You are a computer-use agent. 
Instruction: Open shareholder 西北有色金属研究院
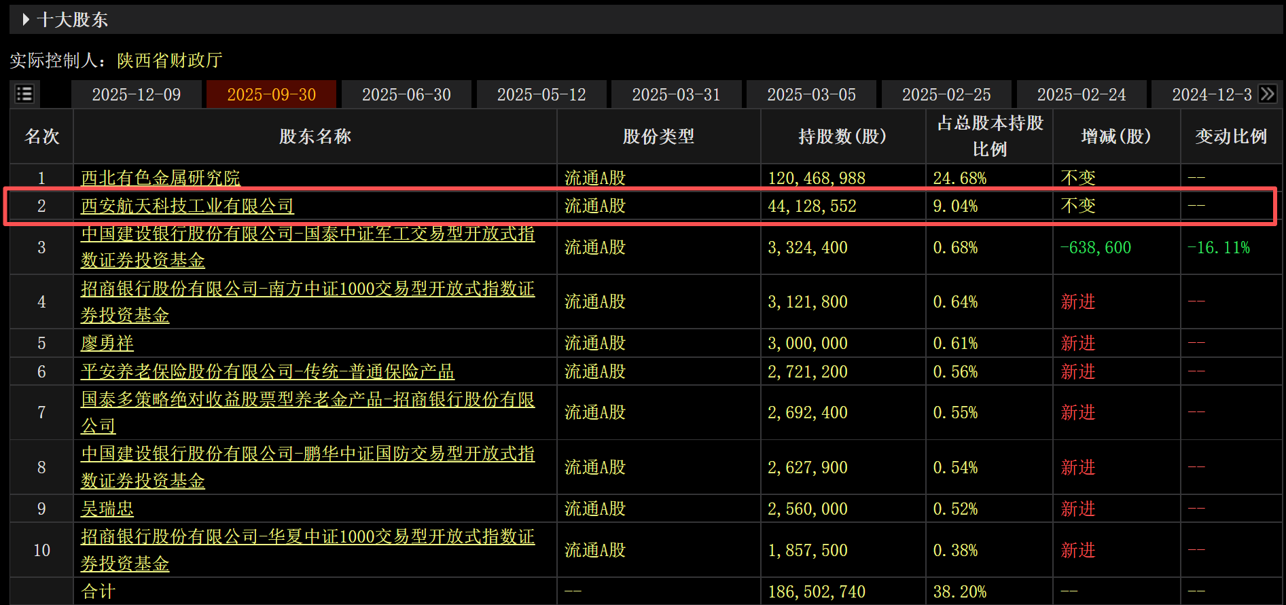tap(160, 178)
